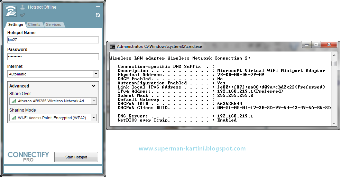Click the gray checkmark status icon
Viewport: 341px width, 177px height.
[22, 15]
